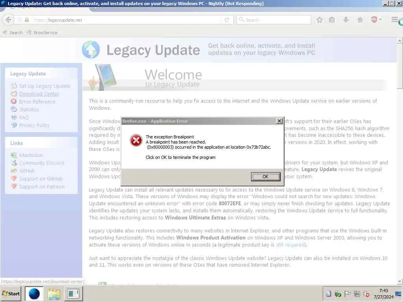Open the FAQ sidebar link

[x=24, y=117]
